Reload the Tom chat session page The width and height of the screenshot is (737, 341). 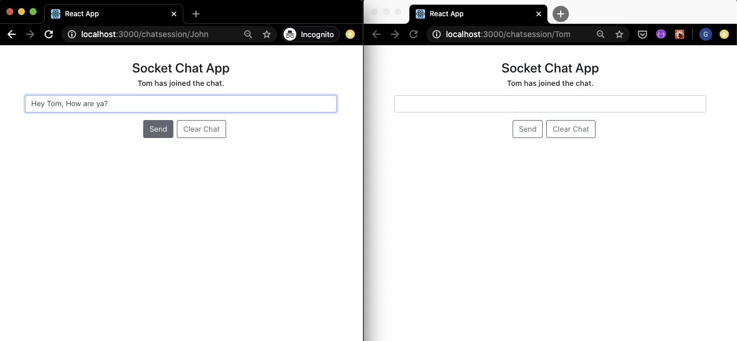click(413, 34)
